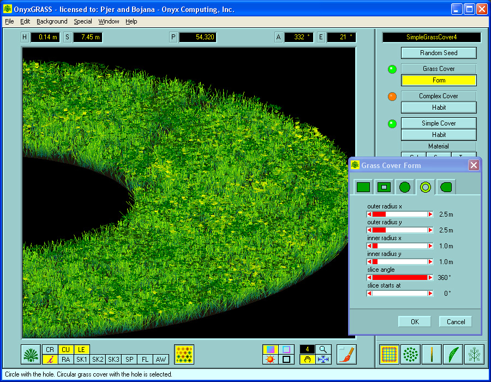The width and height of the screenshot is (491, 382).
Task: Click the Random Seed button
Action: point(439,53)
